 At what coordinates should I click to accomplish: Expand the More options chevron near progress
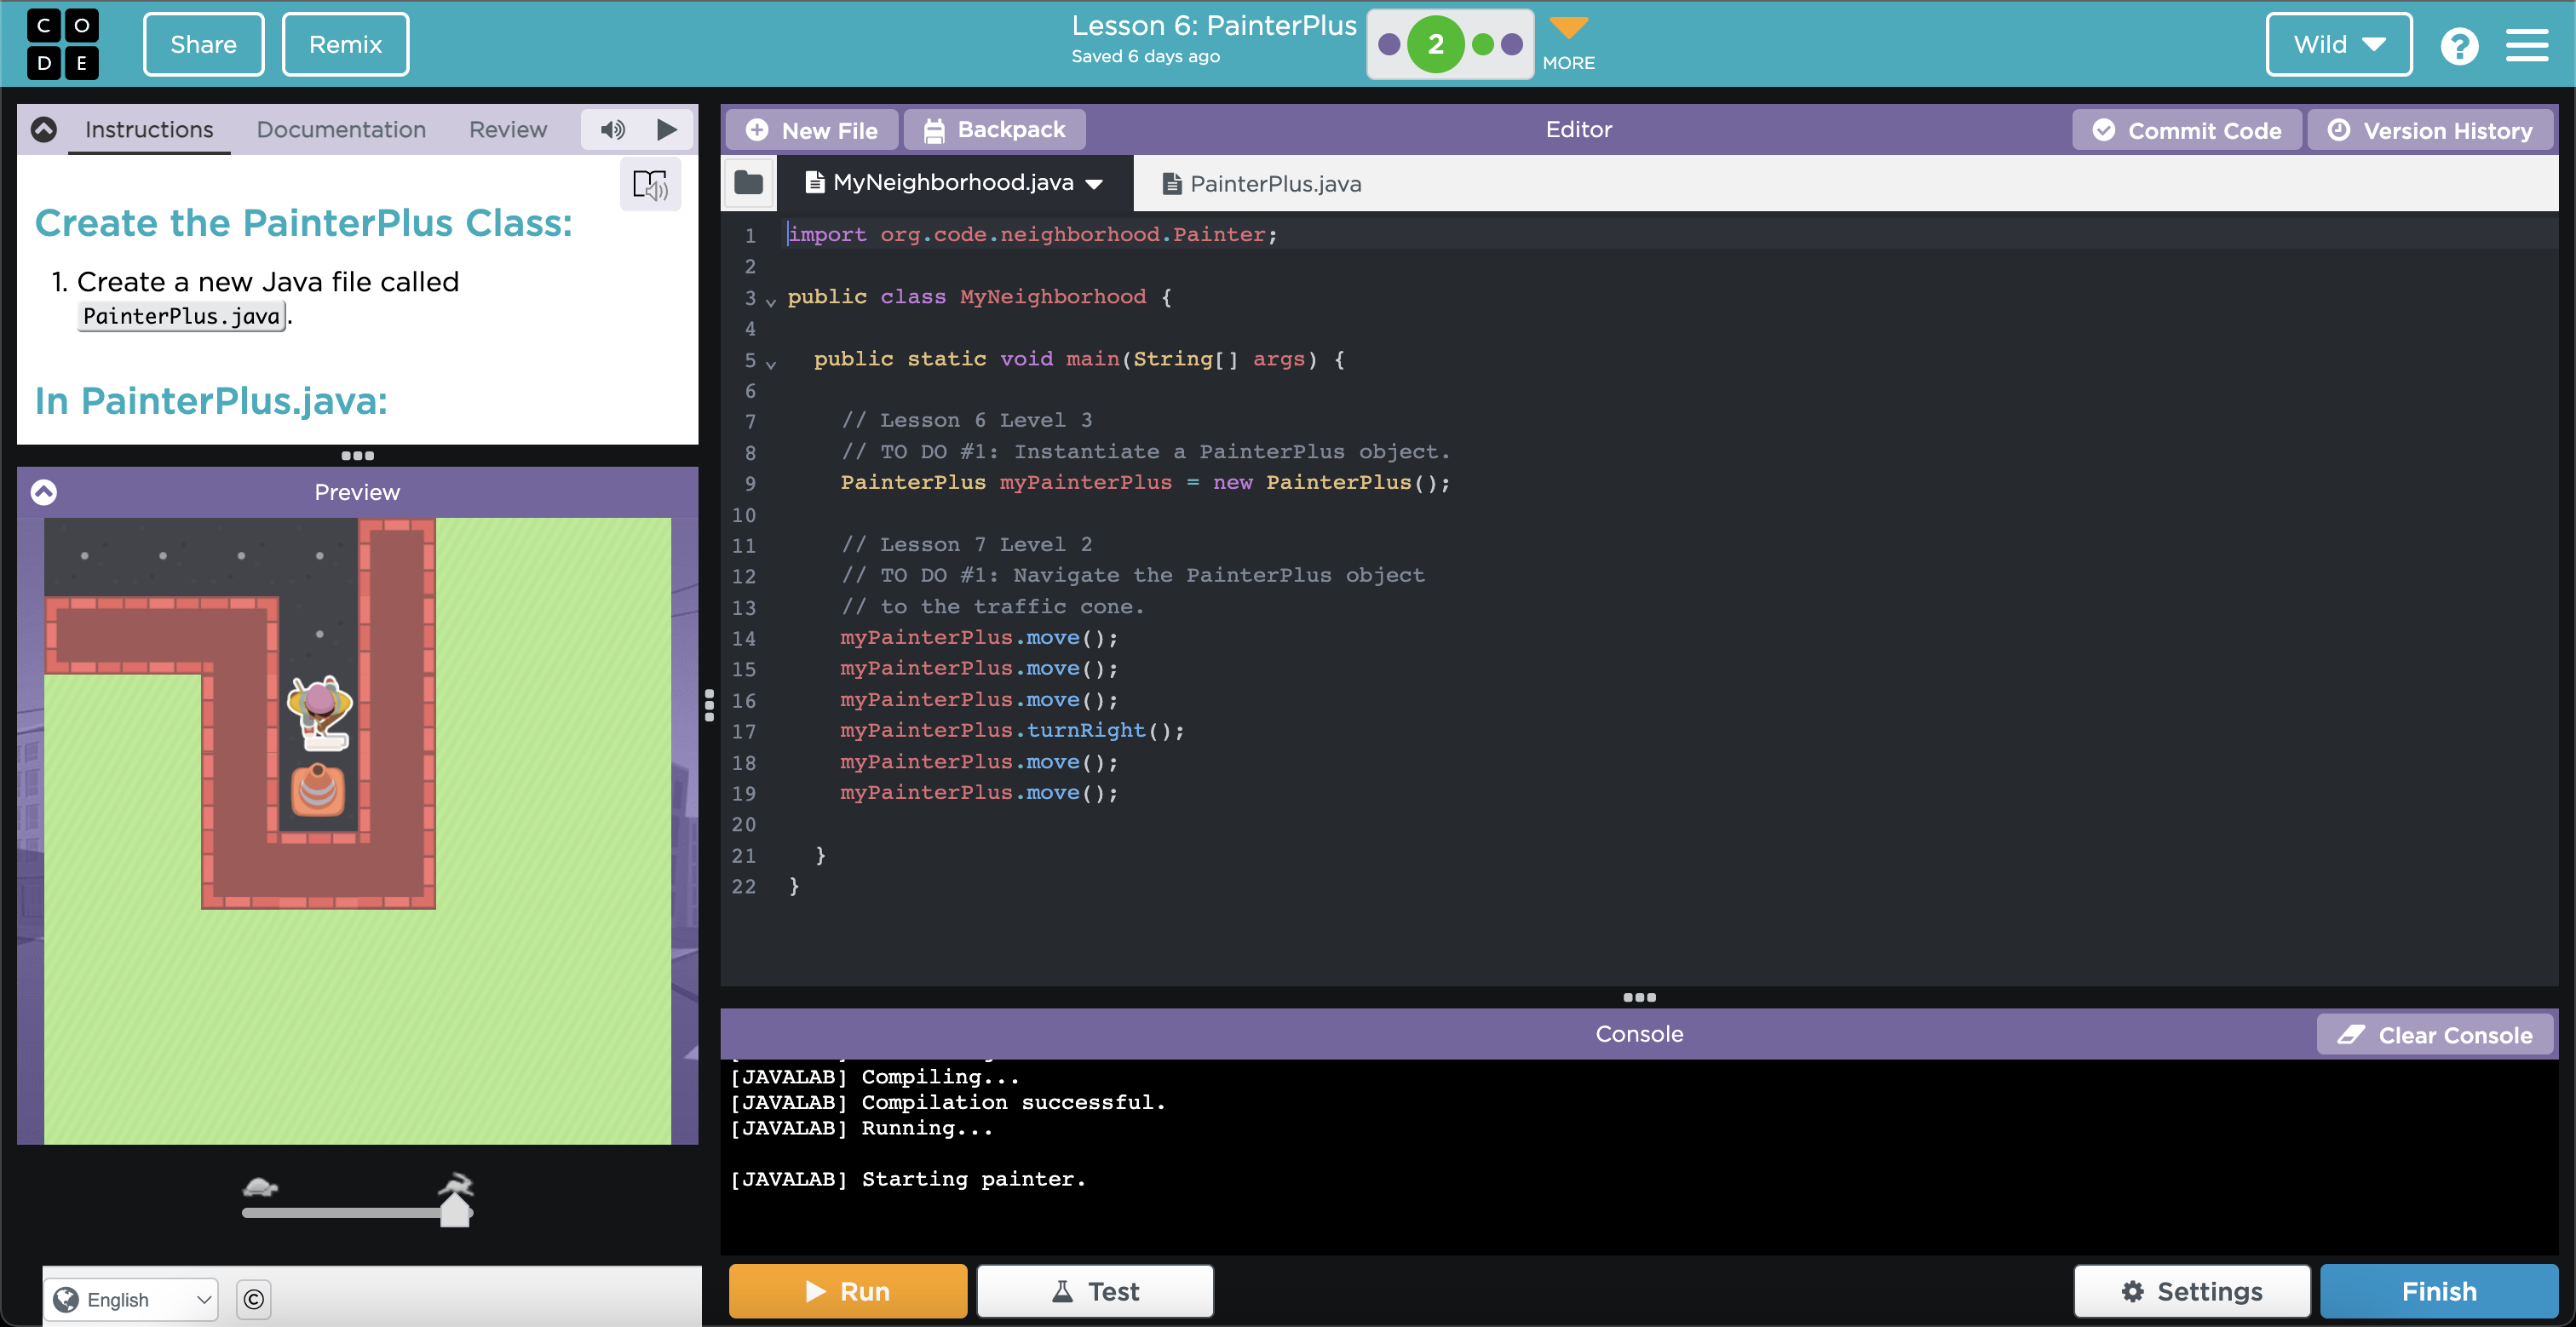pos(1559,29)
